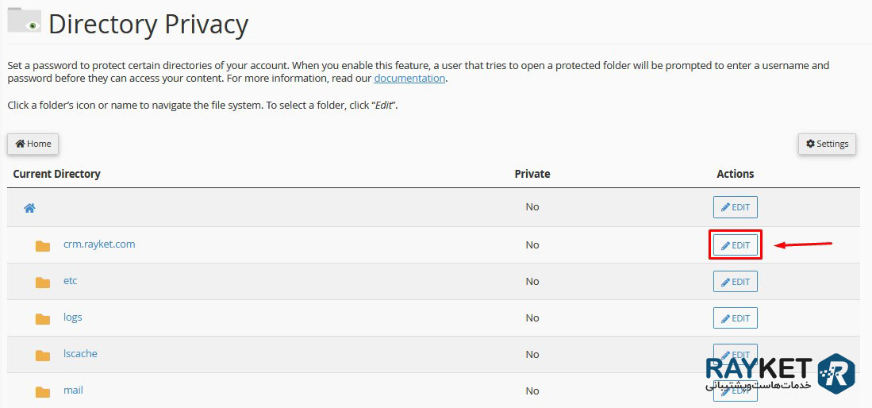This screenshot has height=408, width=872.
Task: Navigate into the lscache folder name
Action: [80, 354]
